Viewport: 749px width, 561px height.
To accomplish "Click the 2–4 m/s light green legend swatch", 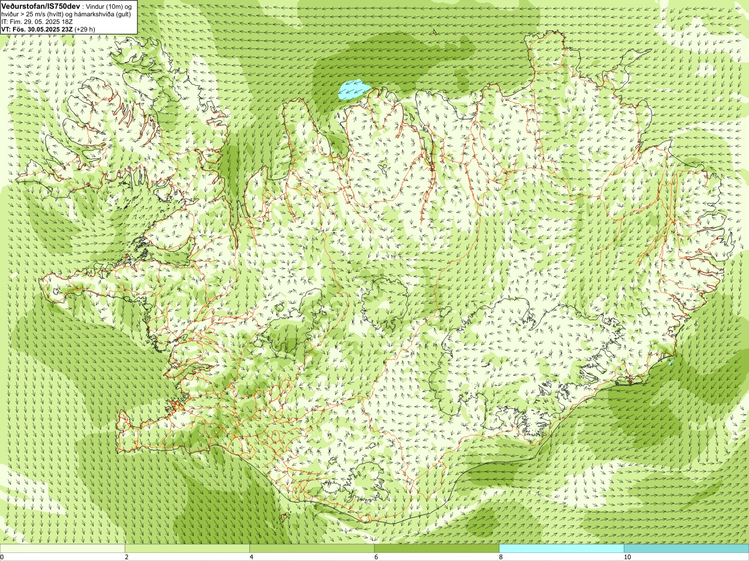I will click(187, 549).
